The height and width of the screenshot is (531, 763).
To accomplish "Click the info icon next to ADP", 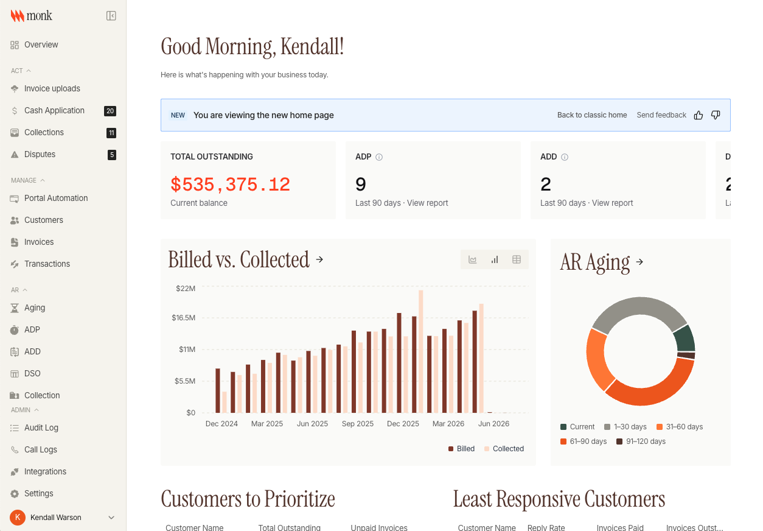I will coord(379,157).
